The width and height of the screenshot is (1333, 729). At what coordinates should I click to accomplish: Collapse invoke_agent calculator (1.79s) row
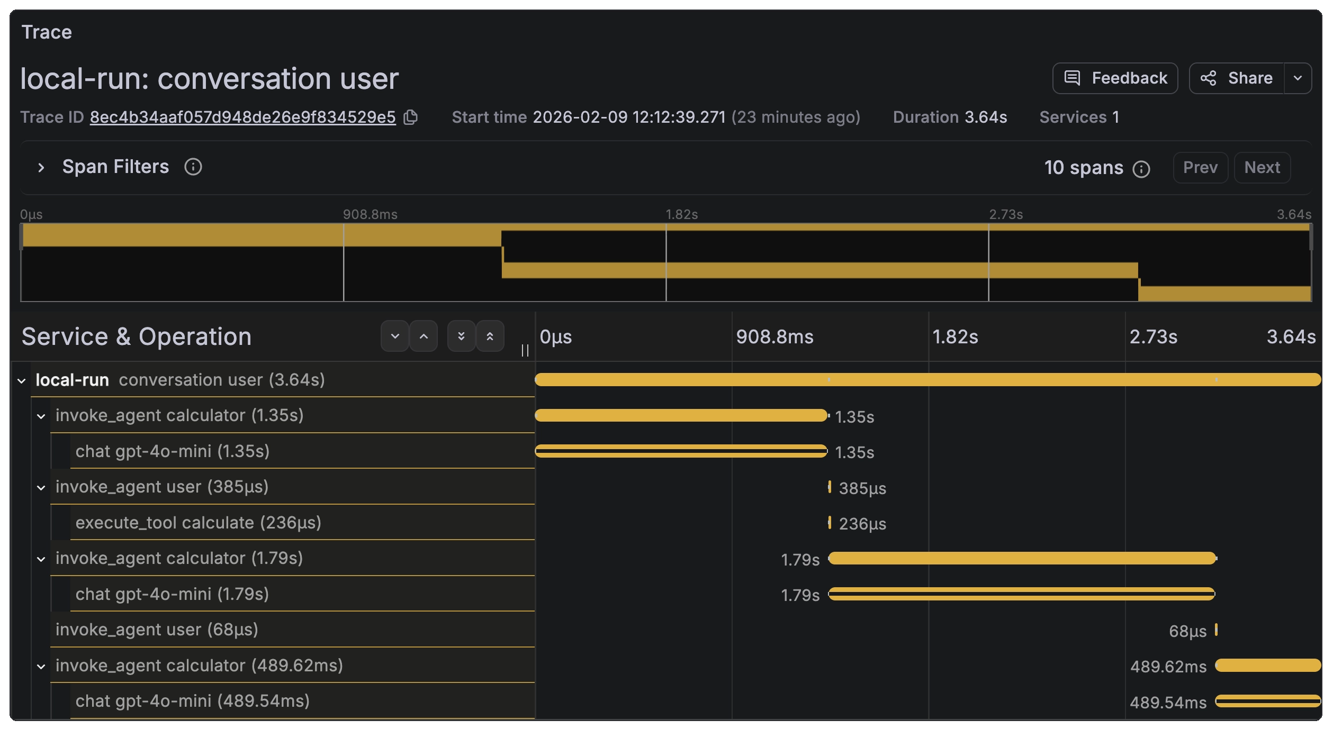click(x=41, y=559)
